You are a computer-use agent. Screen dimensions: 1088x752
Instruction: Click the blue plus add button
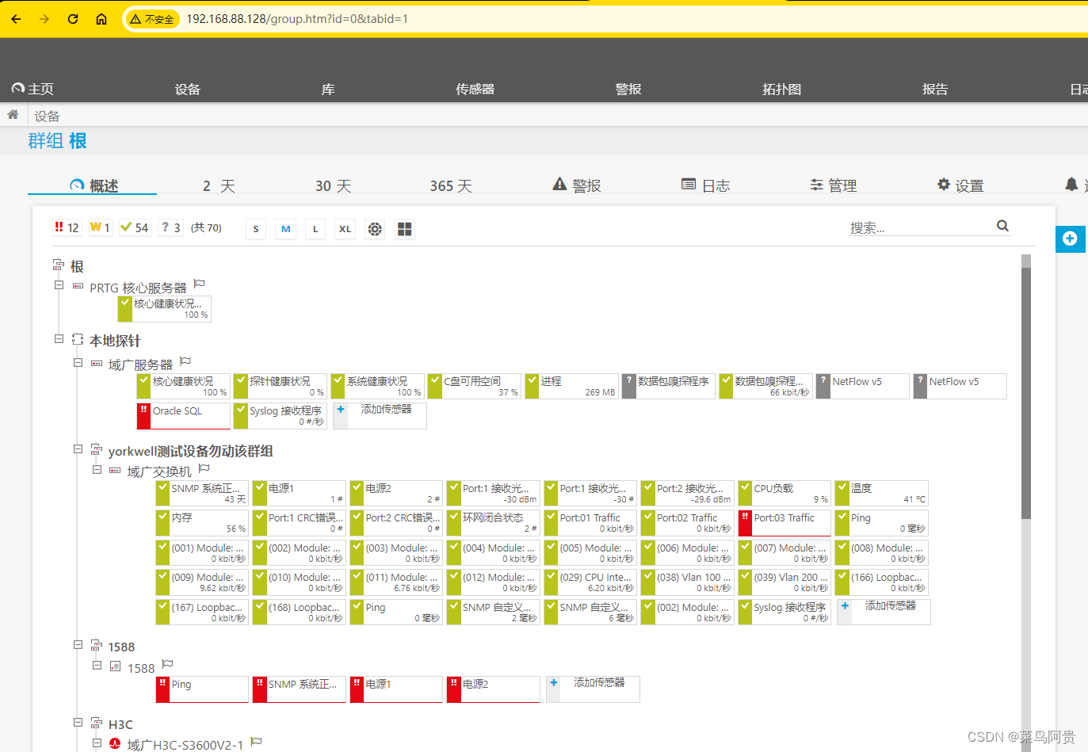1070,239
